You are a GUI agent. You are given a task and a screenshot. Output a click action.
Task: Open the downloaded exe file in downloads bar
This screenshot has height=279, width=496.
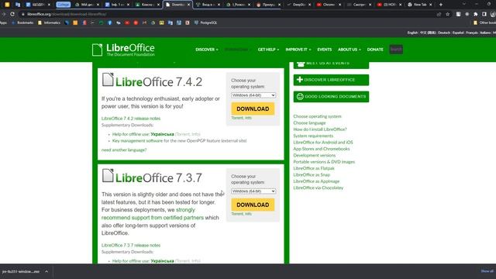pyautogui.click(x=21, y=271)
